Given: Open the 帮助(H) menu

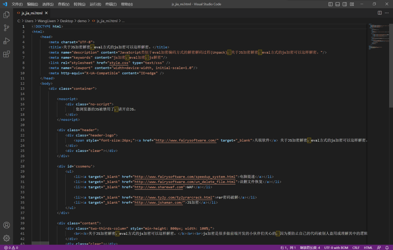Looking at the screenshot, I should [x=127, y=4].
